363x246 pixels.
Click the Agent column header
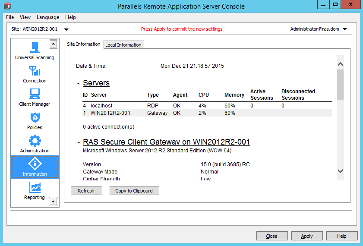coord(180,95)
